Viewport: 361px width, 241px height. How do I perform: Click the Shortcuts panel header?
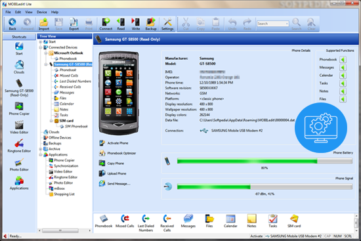19,37
